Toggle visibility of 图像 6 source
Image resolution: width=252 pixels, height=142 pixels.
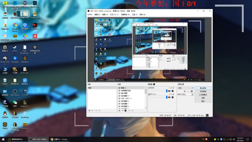pos(119,88)
